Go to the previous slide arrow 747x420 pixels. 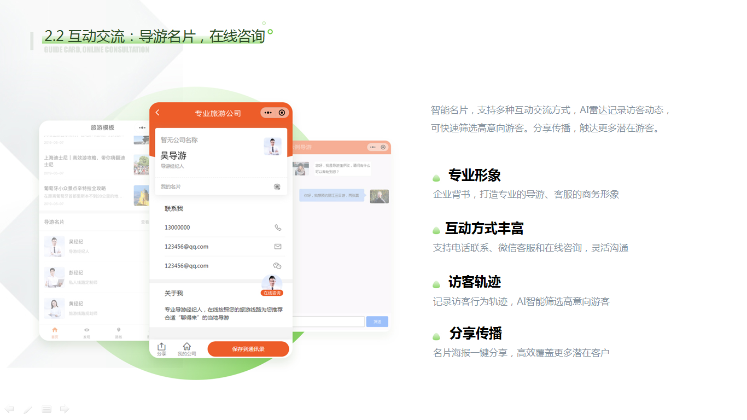[9, 409]
